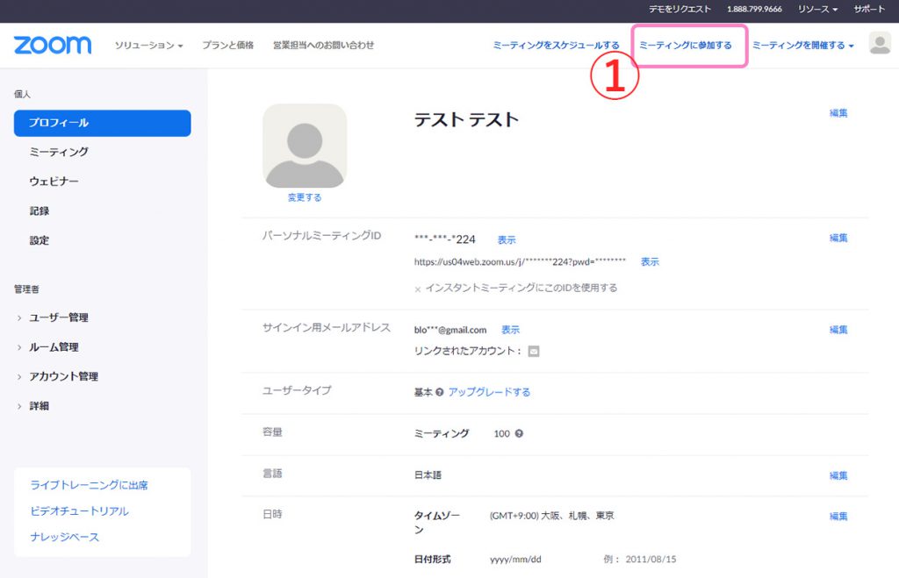Open 設定 in the sidebar
This screenshot has height=578, width=899.
tap(39, 240)
